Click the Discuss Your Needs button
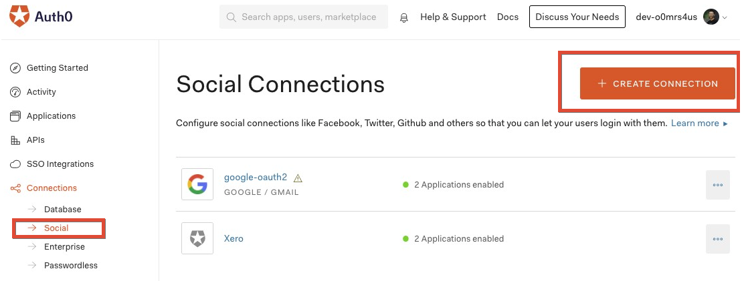This screenshot has height=281, width=742. (x=577, y=17)
